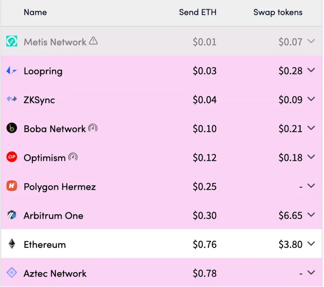
Task: Click the Polygon Hermez logo icon
Action: [x=12, y=186]
